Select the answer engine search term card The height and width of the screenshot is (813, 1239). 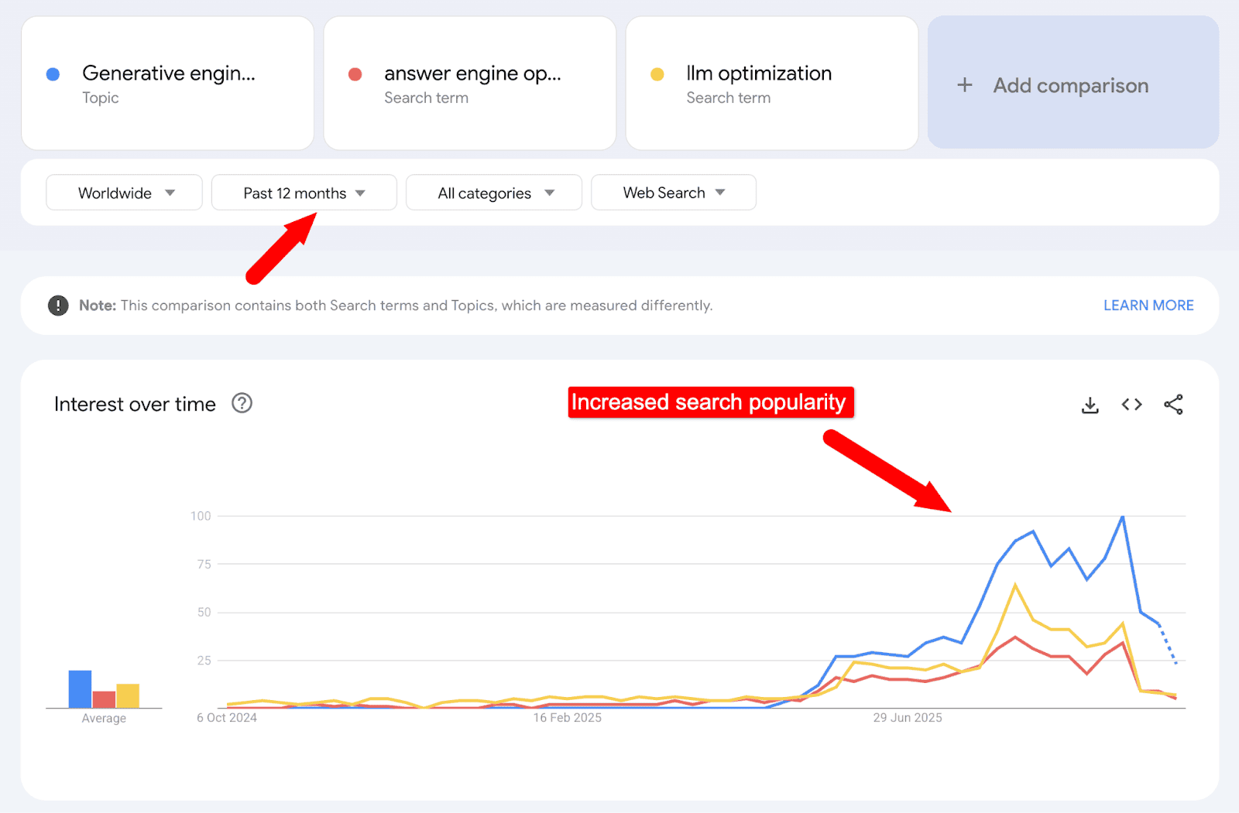coord(470,84)
